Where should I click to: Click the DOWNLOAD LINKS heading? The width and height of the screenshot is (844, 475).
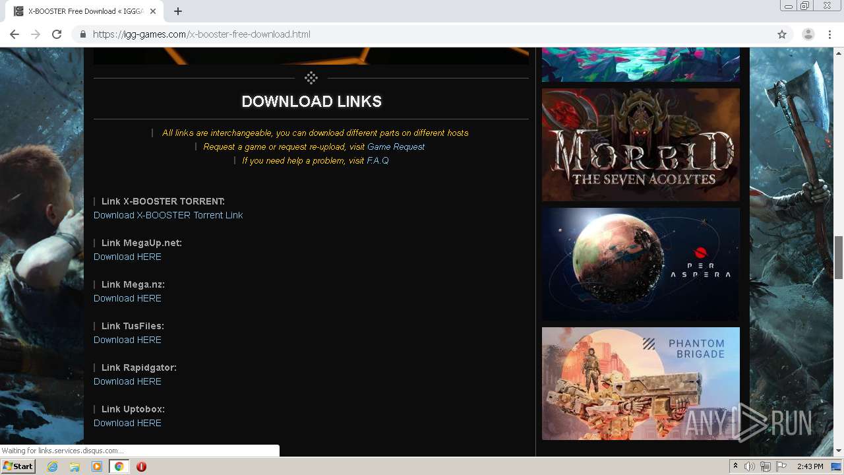point(311,102)
